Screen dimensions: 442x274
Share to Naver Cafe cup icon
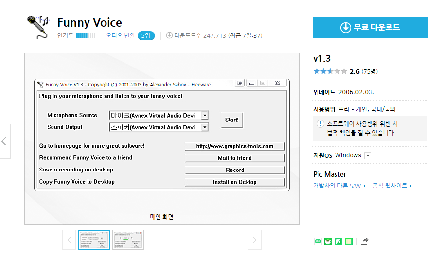(x=328, y=241)
